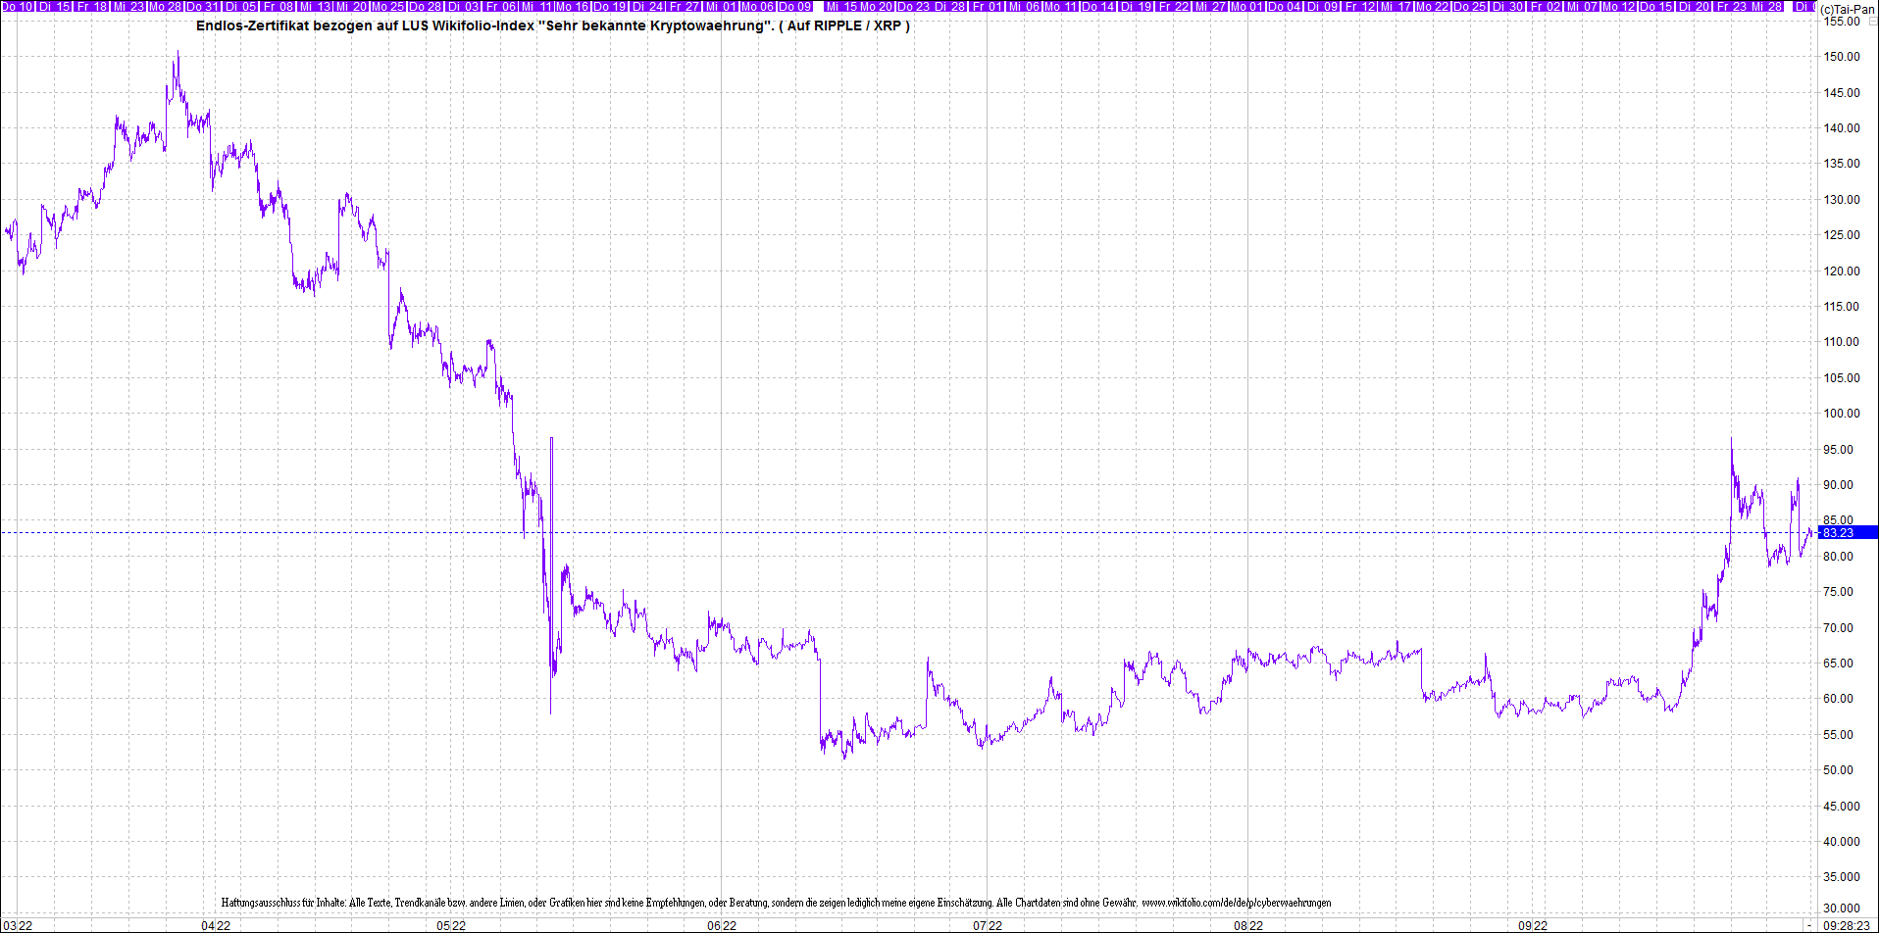Select the 'Do 31' date in the top date bar
This screenshot has width=1879, height=933.
(203, 6)
